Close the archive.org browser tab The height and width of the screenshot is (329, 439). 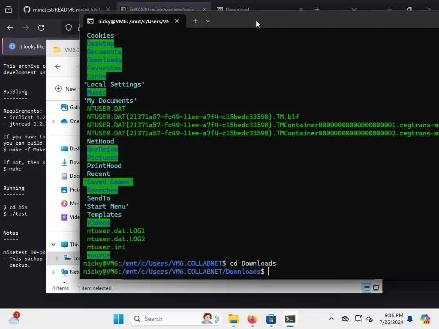[x=204, y=9]
